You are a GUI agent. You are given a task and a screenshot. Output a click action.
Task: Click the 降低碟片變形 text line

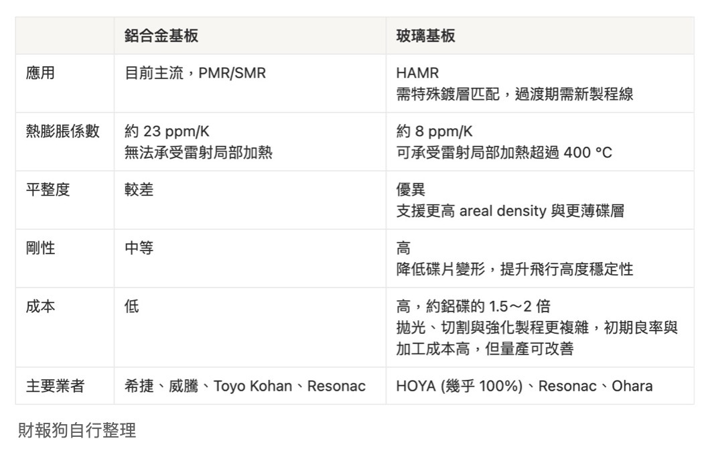coord(514,269)
